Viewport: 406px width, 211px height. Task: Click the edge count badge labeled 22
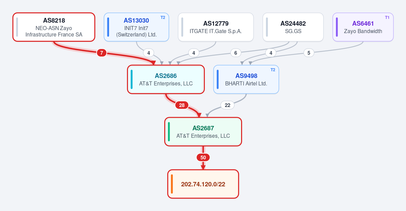click(227, 105)
